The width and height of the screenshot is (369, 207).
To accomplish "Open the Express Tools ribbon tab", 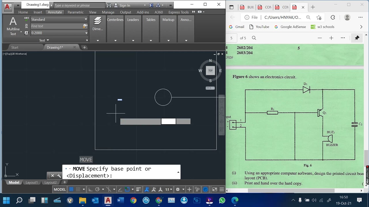I will [178, 12].
